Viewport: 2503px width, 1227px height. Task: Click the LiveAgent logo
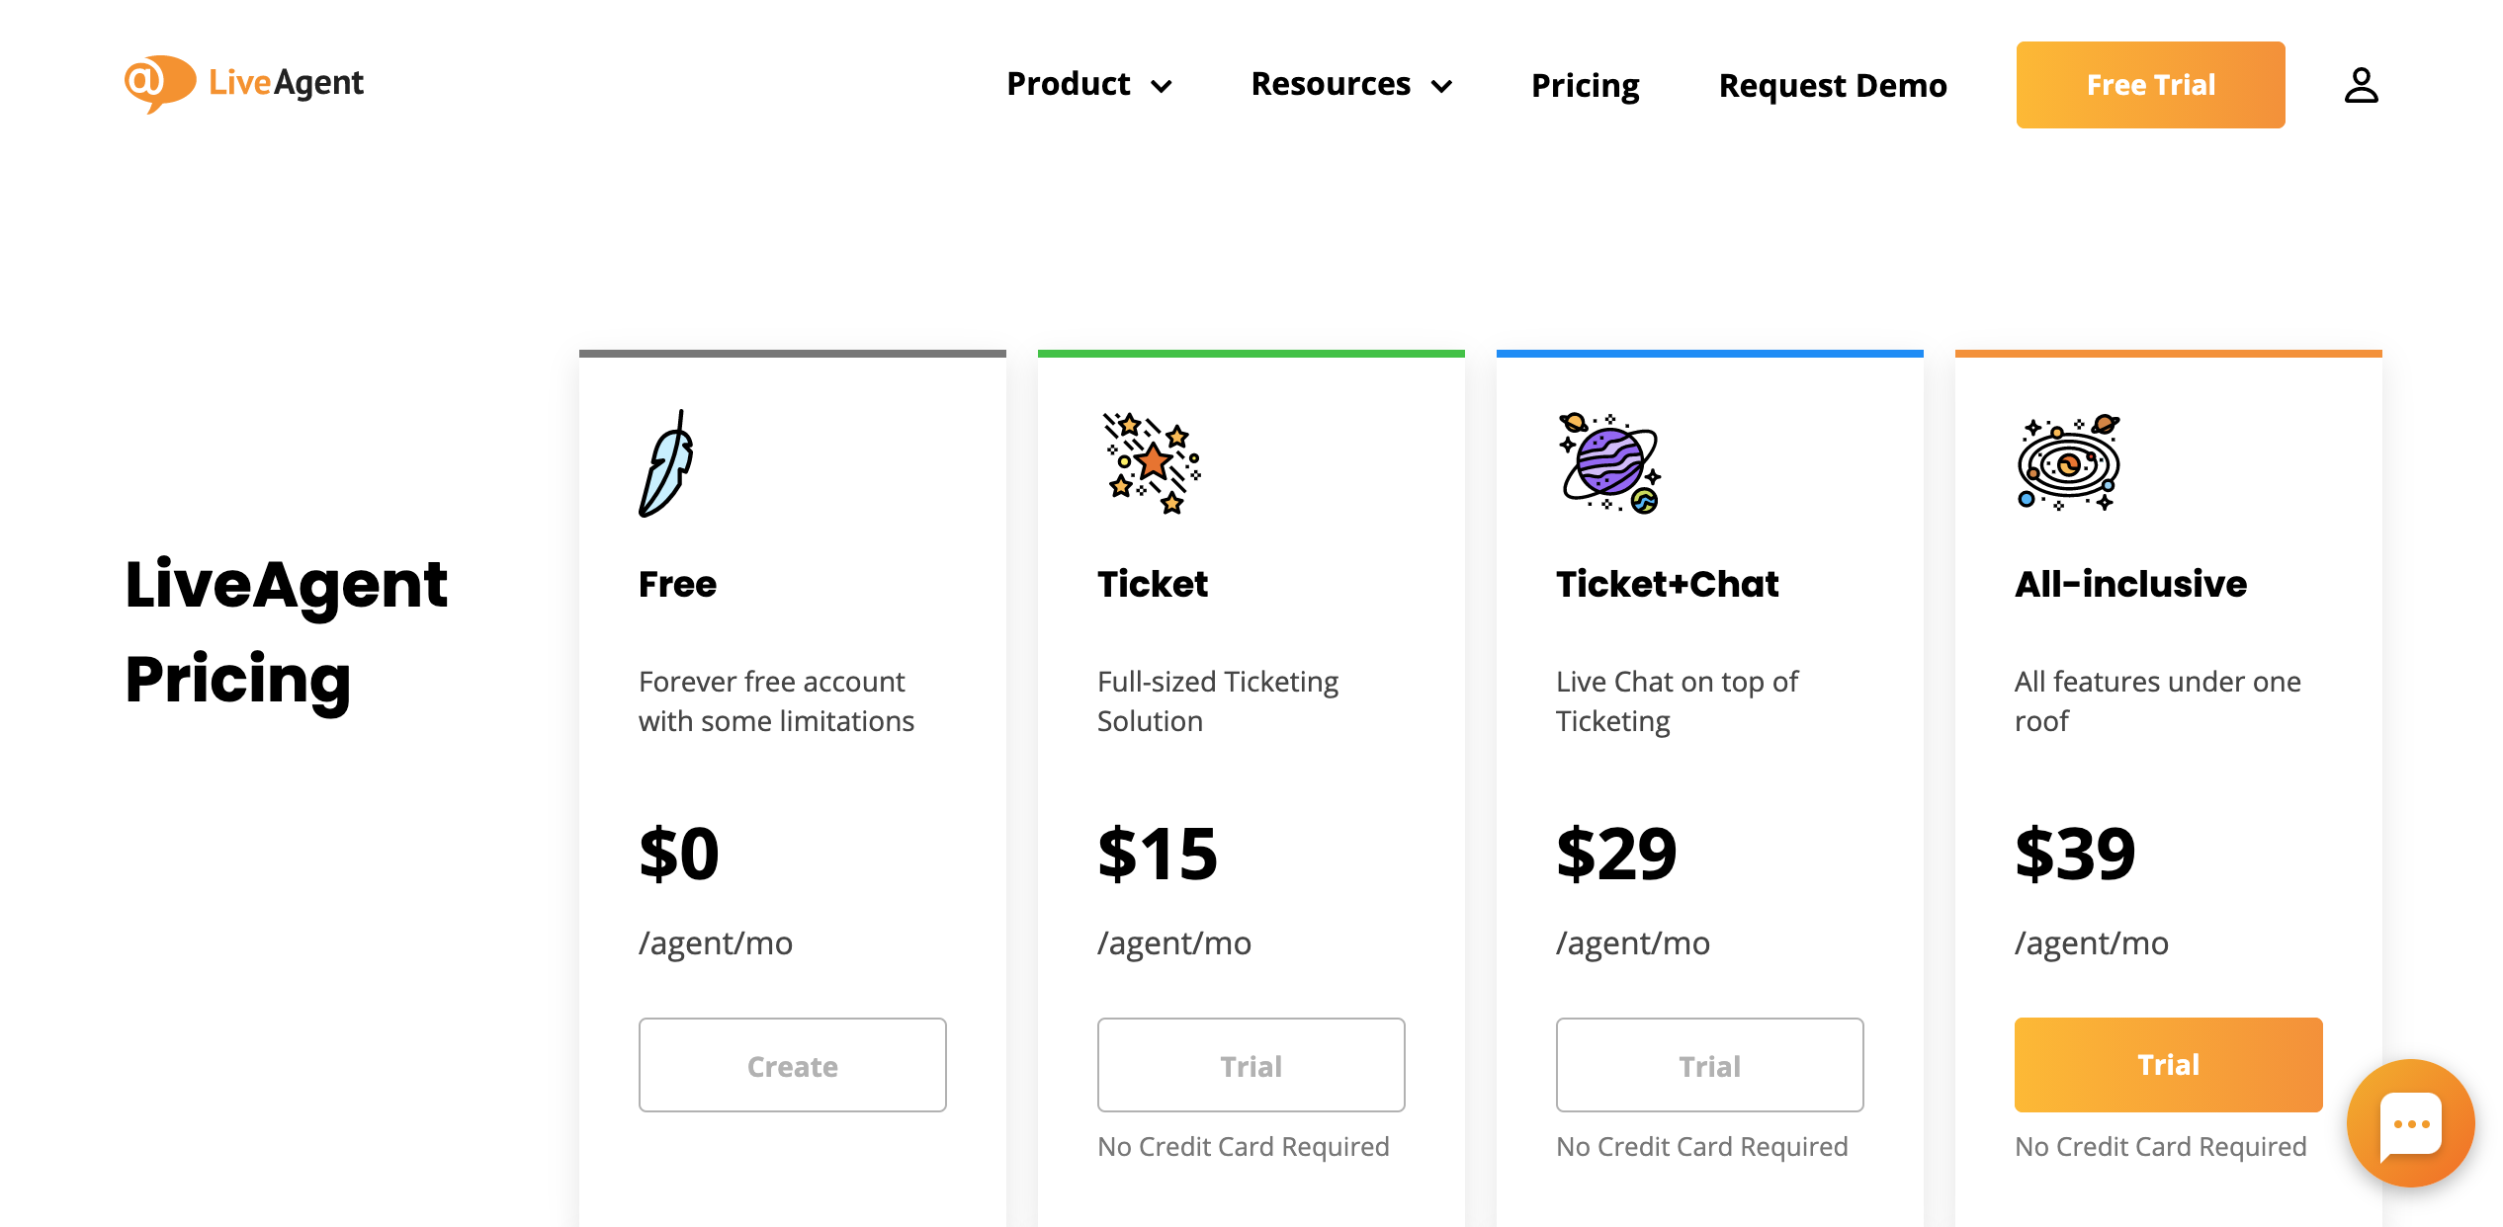tap(244, 83)
